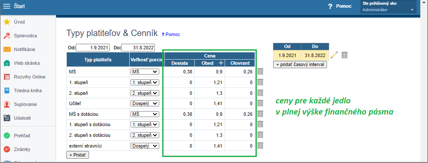Click the Do date field 31.8.2022
The width and height of the screenshot is (428, 163).
[138, 48]
